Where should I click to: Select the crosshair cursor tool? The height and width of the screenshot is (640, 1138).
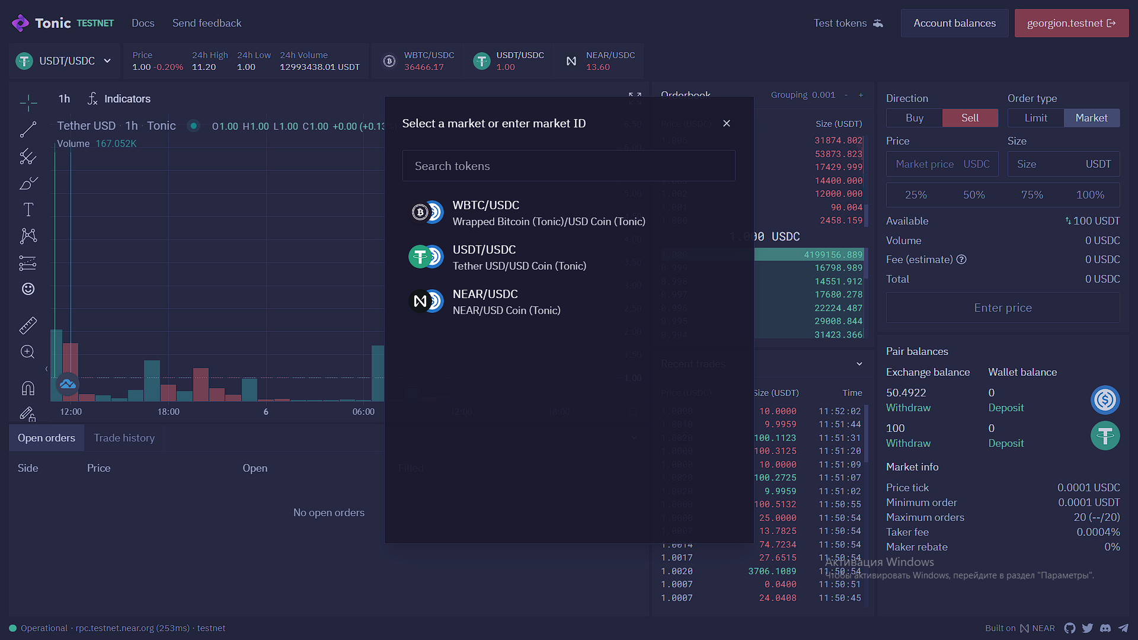pyautogui.click(x=28, y=103)
